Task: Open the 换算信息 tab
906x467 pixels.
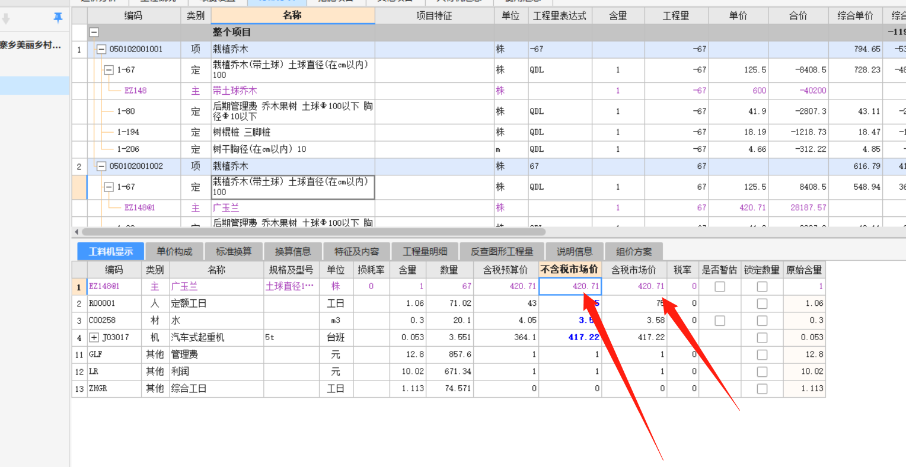Action: (293, 251)
